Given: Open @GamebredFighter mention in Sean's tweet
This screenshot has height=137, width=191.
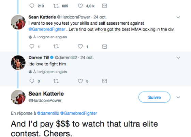Looking at the screenshot, I should pyautogui.click(x=47, y=29).
